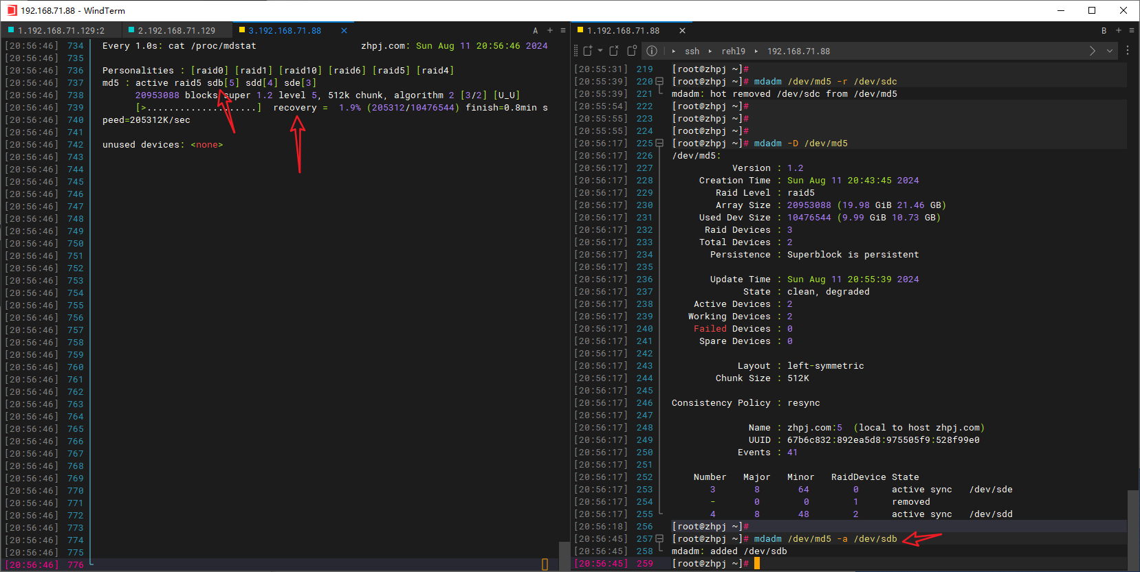This screenshot has width=1140, height=572.
Task: Open the new session dropdown arrow
Action: pos(600,51)
